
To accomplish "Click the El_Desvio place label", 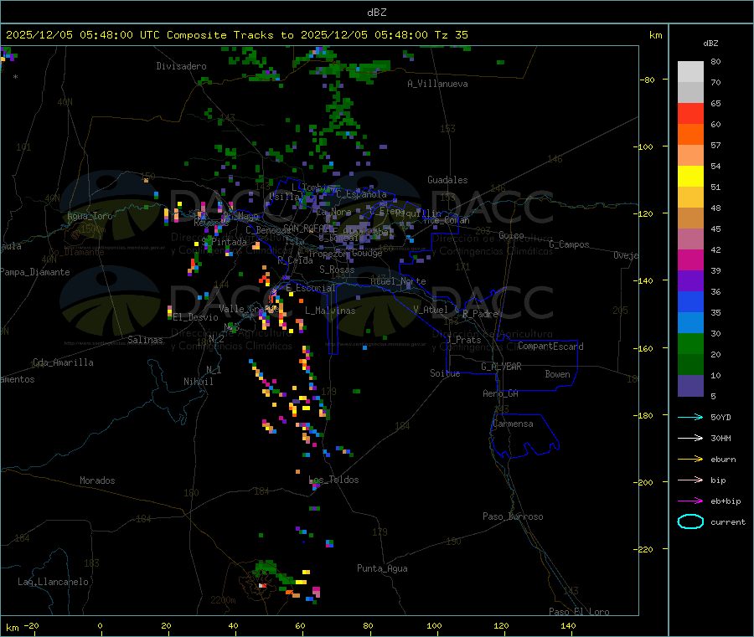I will (195, 317).
